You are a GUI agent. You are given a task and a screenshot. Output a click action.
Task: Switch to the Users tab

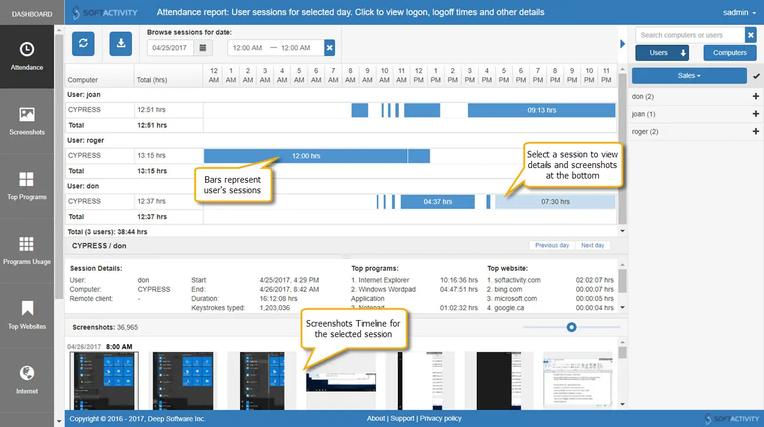click(x=662, y=53)
